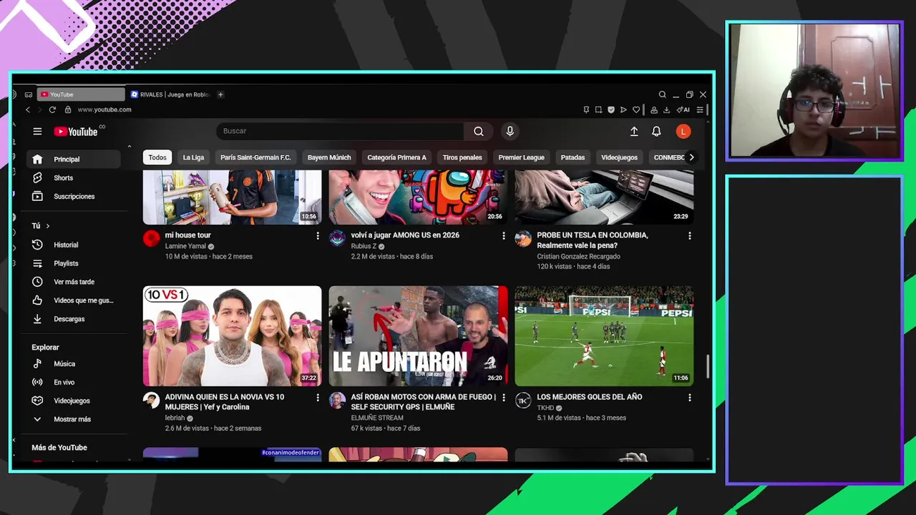Open the notifications bell

click(x=656, y=132)
